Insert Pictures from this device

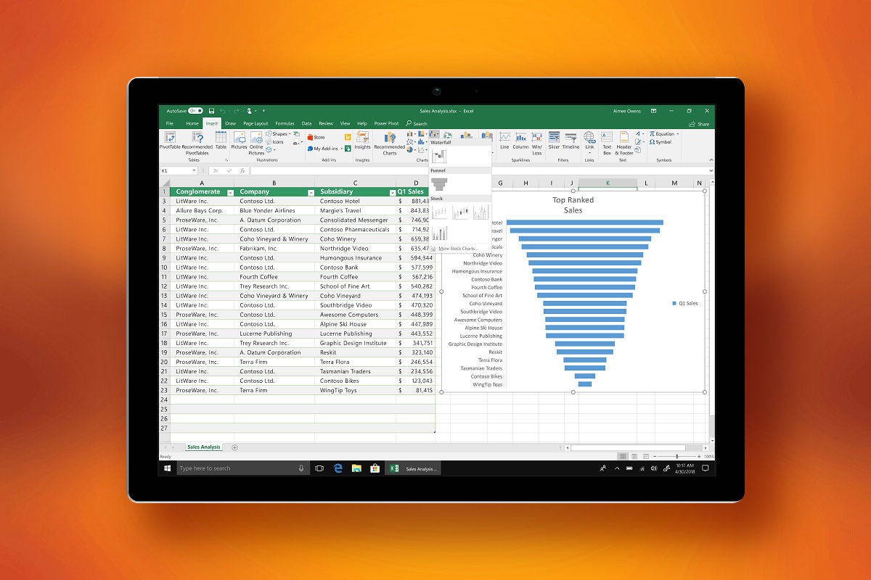coord(240,139)
